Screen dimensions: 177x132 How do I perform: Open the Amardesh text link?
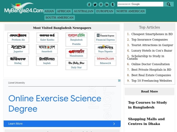[47, 51]
